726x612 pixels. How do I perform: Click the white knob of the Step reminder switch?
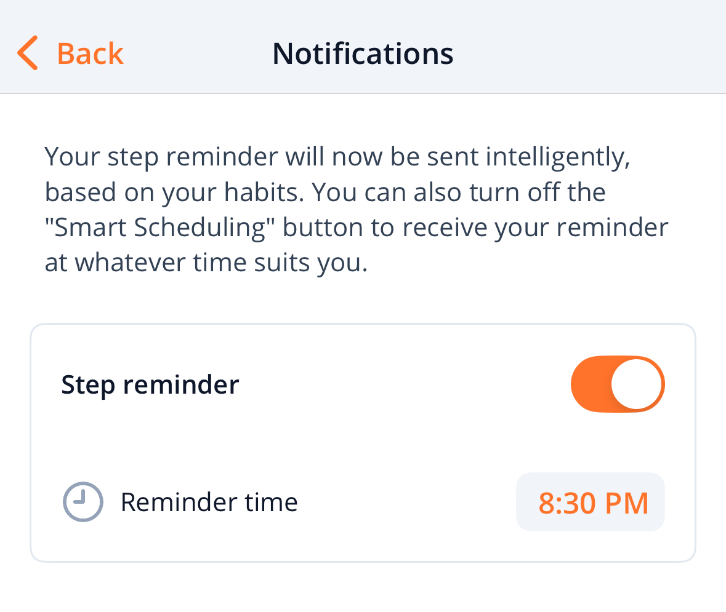(636, 384)
